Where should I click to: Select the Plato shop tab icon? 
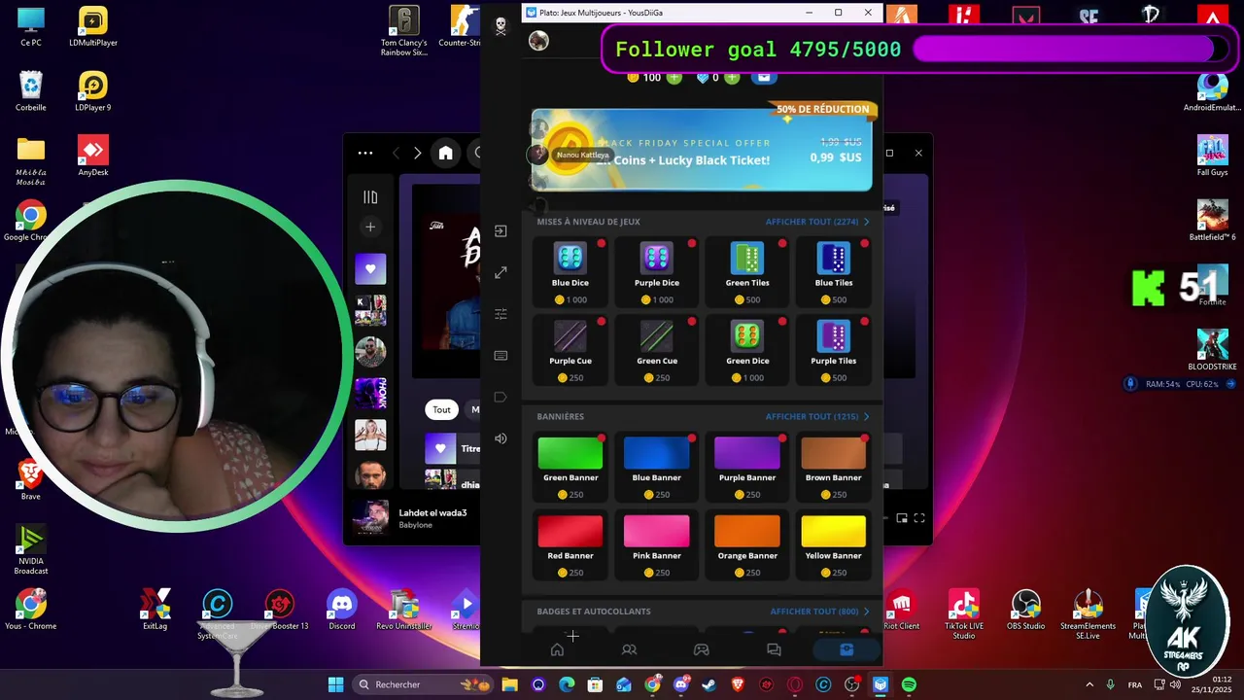pyautogui.click(x=847, y=649)
